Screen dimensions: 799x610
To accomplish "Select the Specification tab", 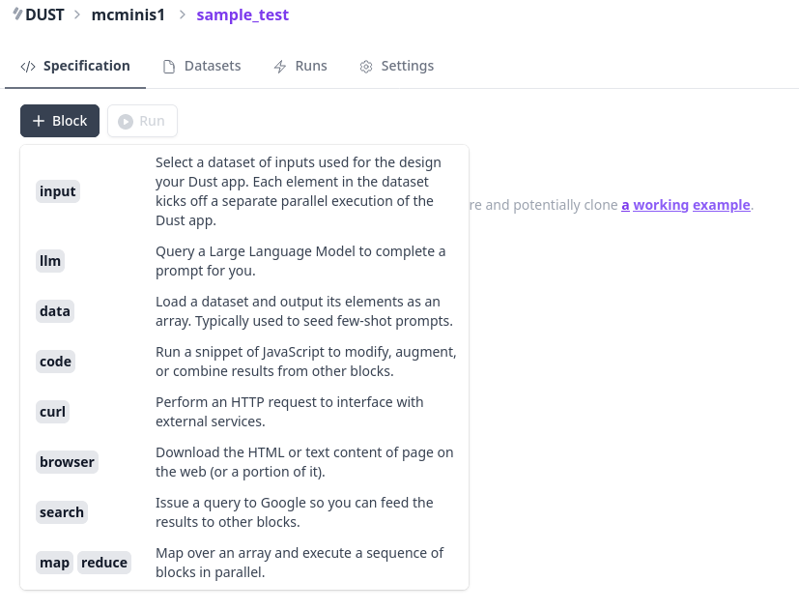I will (x=75, y=67).
